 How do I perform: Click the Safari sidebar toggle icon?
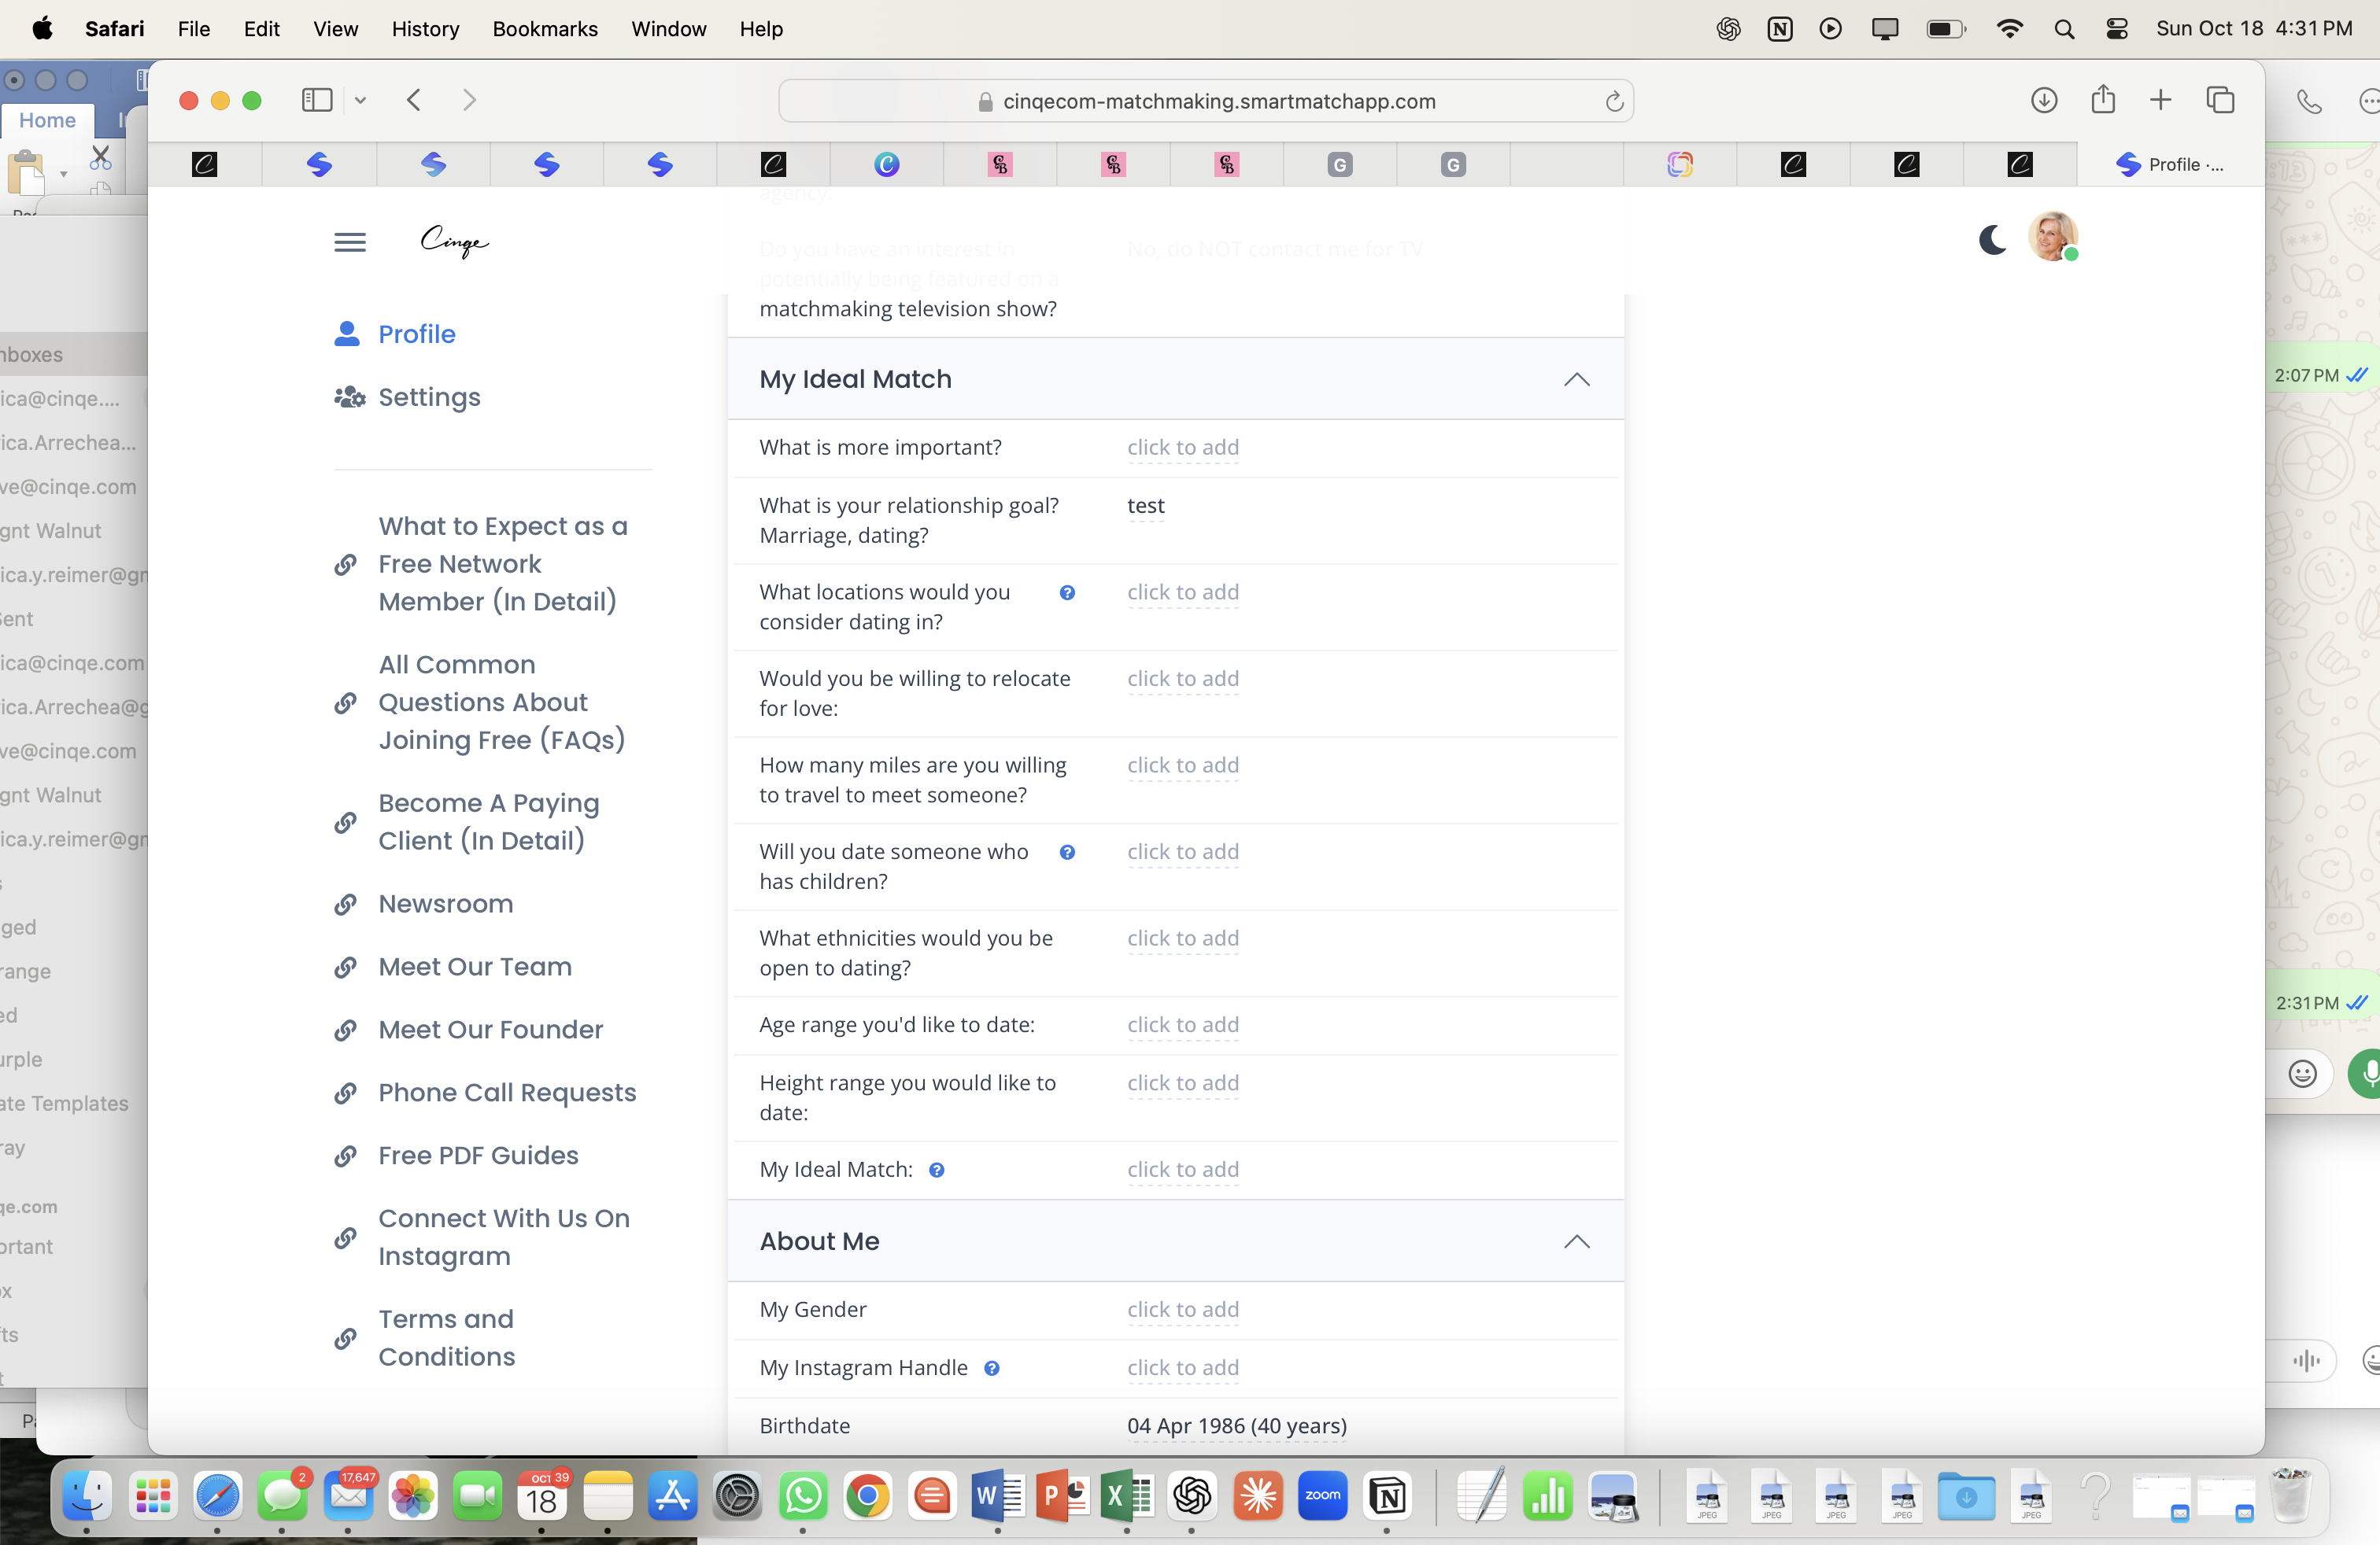click(x=317, y=100)
